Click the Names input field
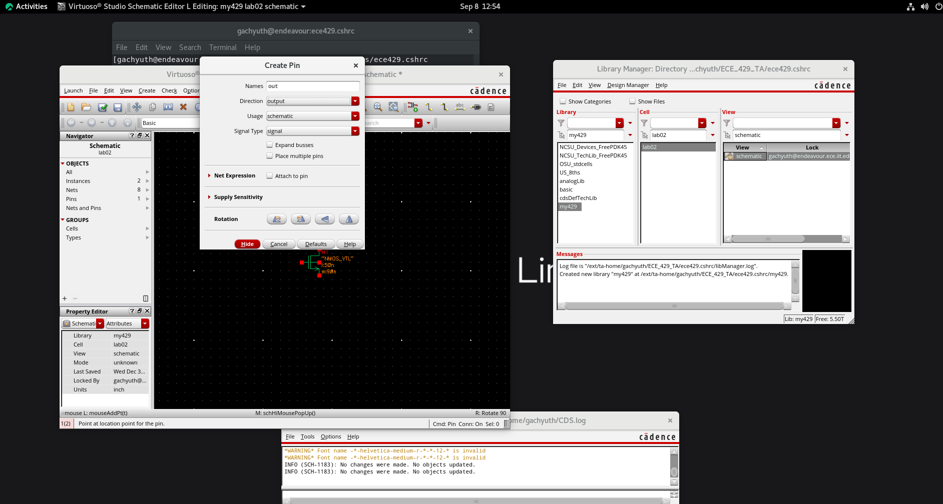The image size is (943, 504). pyautogui.click(x=313, y=86)
